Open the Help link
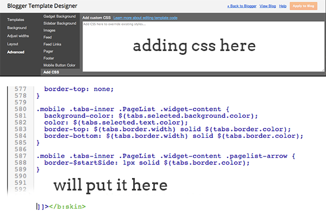Image resolution: width=326 pixels, height=216 pixels. (x=283, y=6)
